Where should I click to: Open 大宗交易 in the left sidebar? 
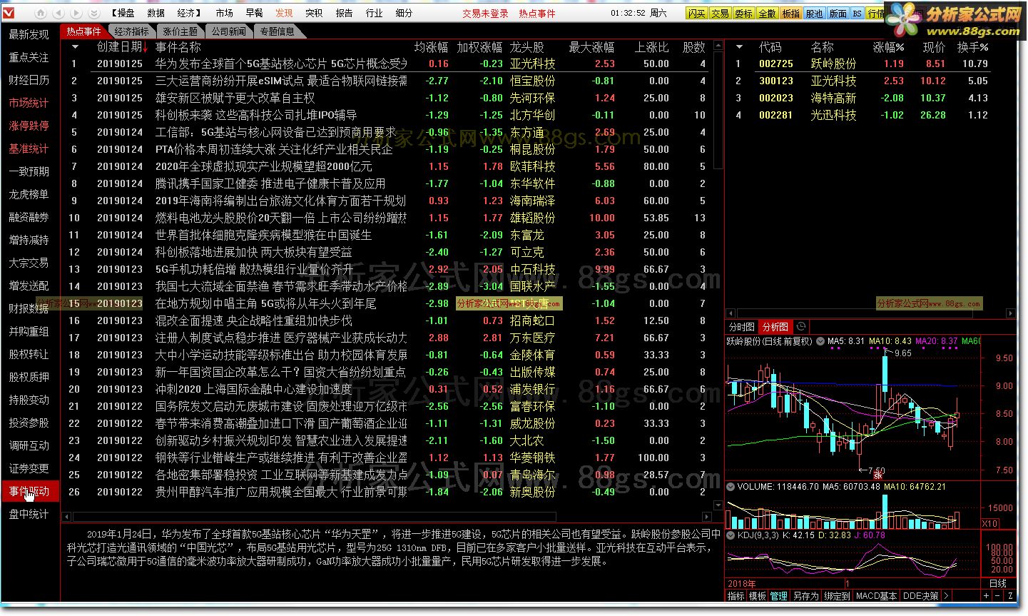[x=29, y=263]
